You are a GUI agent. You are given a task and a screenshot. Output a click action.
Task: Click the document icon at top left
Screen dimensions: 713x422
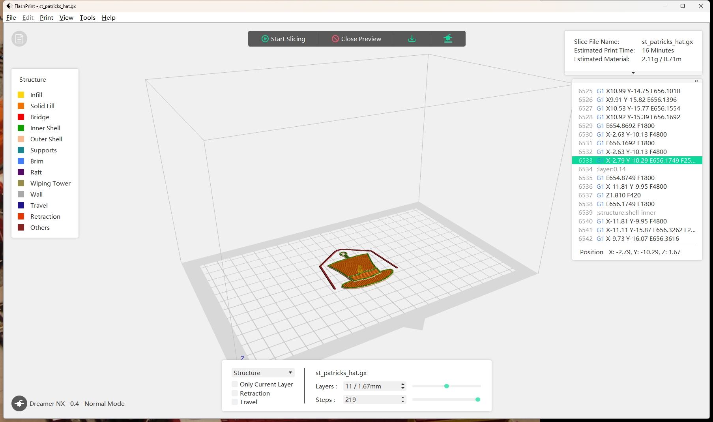19,39
